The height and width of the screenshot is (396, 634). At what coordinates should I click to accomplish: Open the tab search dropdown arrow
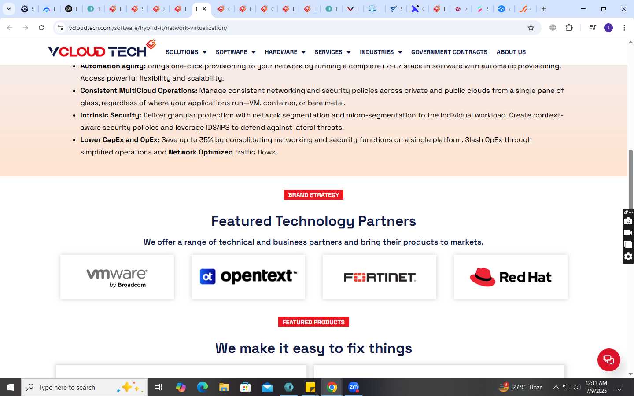8,9
